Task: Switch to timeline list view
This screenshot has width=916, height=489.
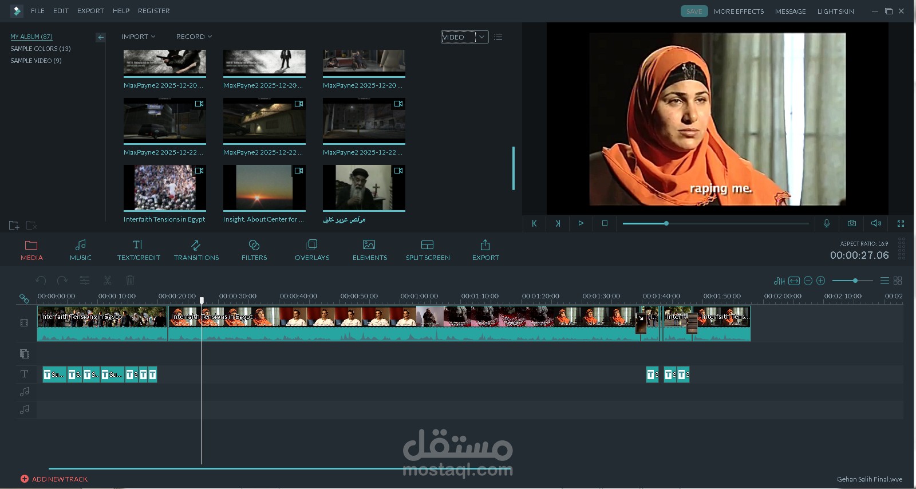Action: 885,281
